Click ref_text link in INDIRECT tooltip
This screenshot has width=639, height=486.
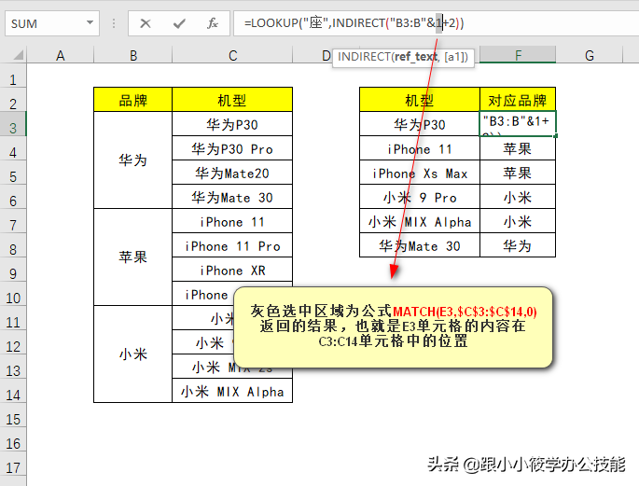(416, 57)
